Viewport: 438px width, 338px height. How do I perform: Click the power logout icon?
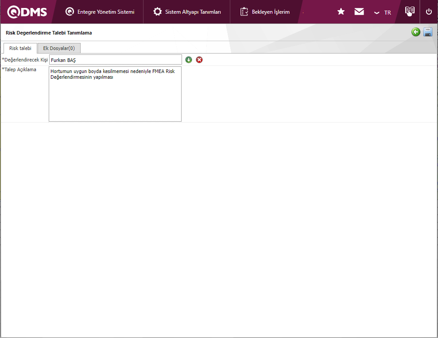[429, 12]
